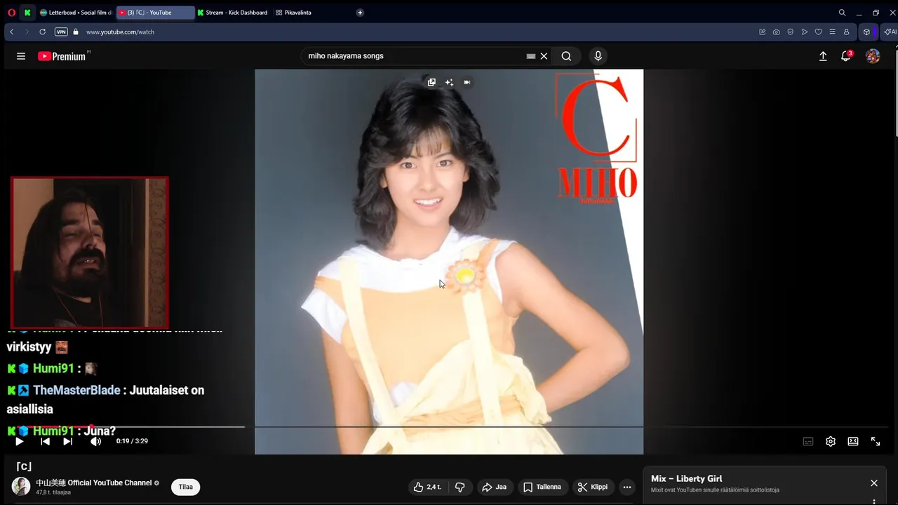Open the upload/create icon
The image size is (898, 505).
(x=823, y=56)
